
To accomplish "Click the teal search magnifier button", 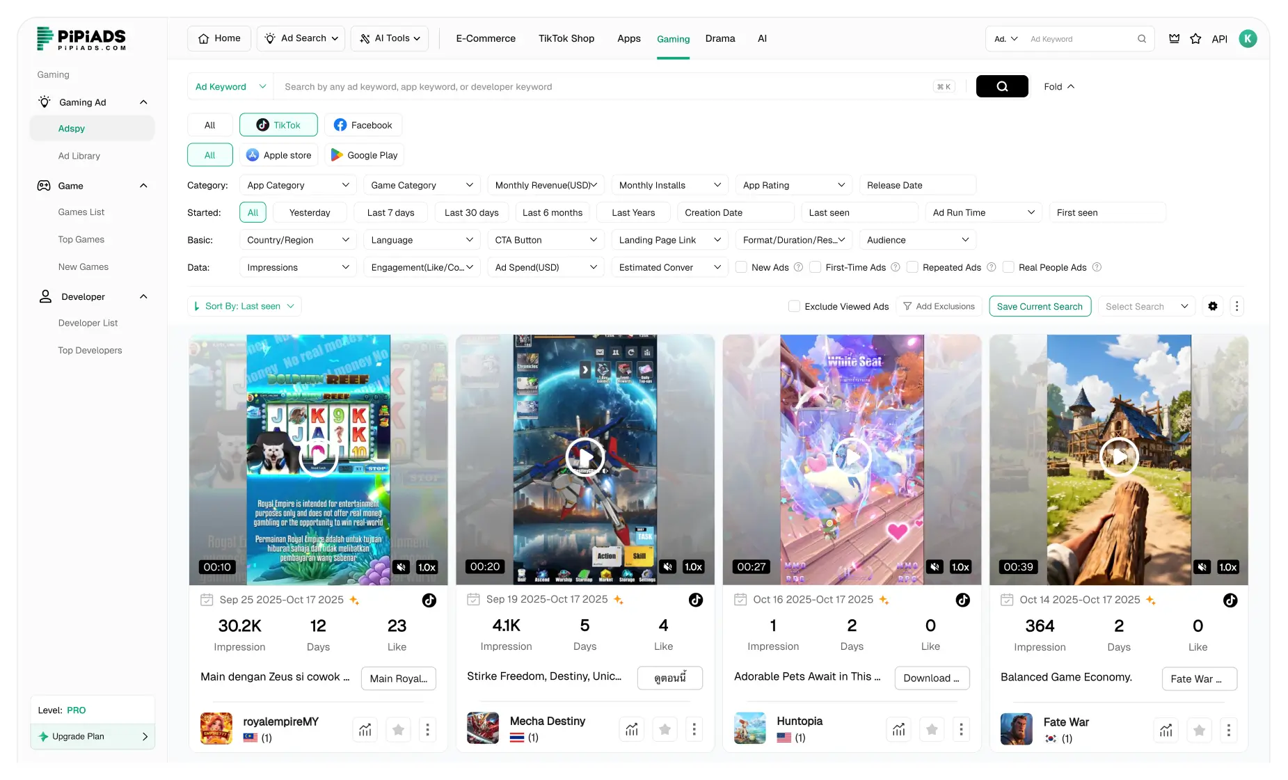I will (x=1002, y=86).
